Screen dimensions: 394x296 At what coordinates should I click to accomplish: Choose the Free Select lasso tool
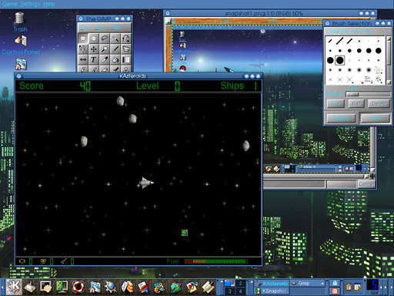[x=105, y=39]
